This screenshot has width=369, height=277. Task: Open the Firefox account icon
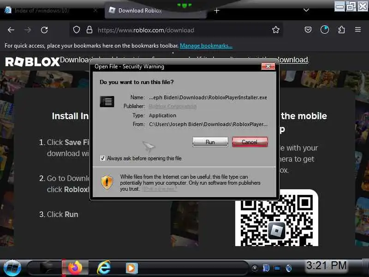(x=325, y=30)
